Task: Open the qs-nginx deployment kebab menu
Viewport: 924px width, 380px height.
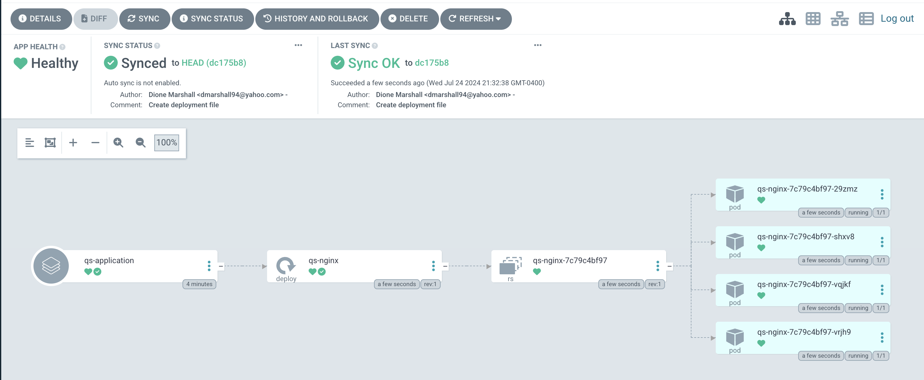Action: pos(433,266)
